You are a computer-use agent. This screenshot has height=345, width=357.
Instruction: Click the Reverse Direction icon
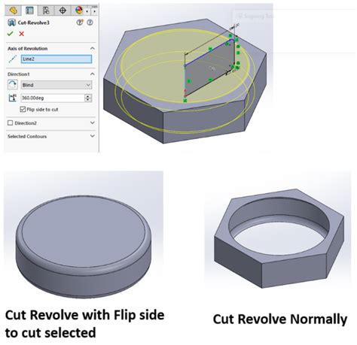tap(13, 84)
